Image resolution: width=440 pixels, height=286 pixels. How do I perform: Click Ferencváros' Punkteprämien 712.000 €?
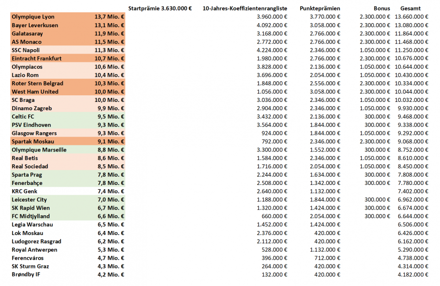[x=327, y=258]
